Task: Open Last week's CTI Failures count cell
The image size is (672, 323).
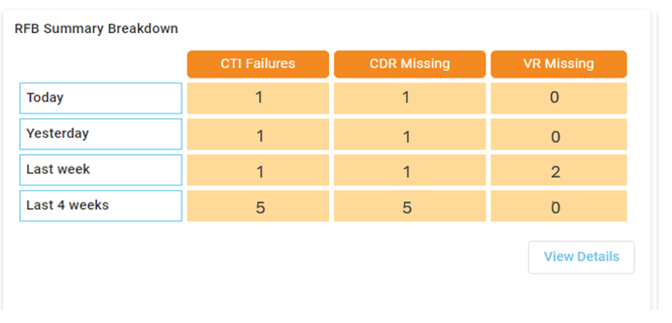Action: [x=258, y=170]
